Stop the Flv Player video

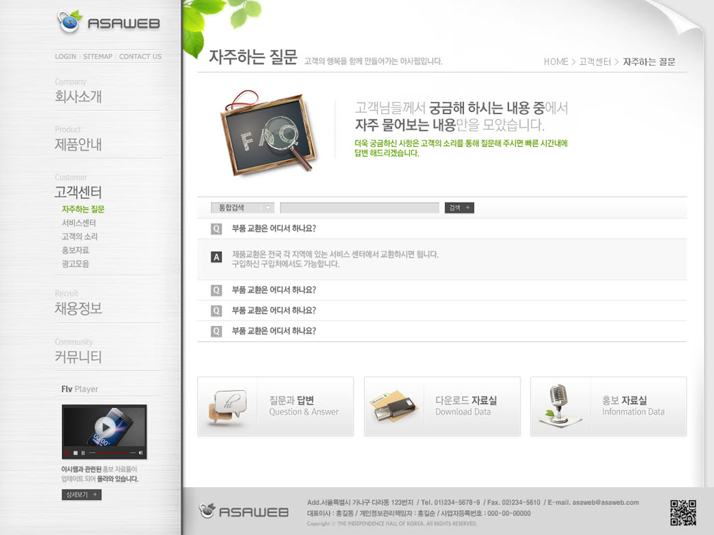tap(76, 453)
